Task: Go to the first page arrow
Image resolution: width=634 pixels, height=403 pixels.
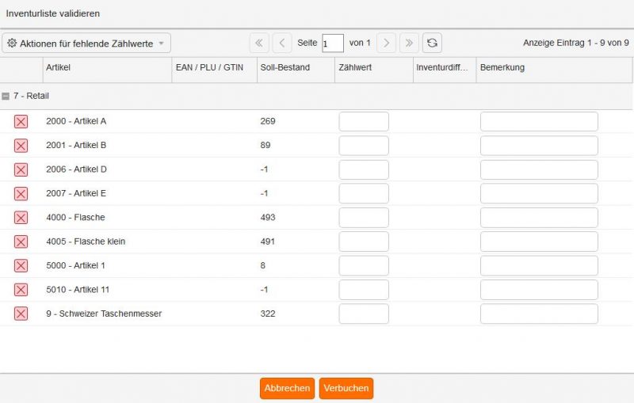Action: [259, 43]
